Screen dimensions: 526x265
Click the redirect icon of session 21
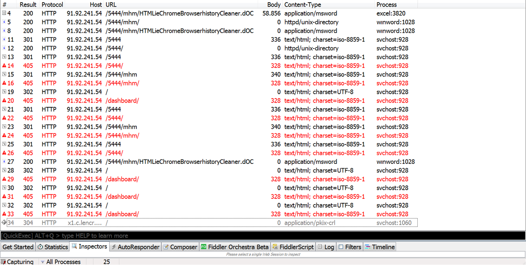4,109
